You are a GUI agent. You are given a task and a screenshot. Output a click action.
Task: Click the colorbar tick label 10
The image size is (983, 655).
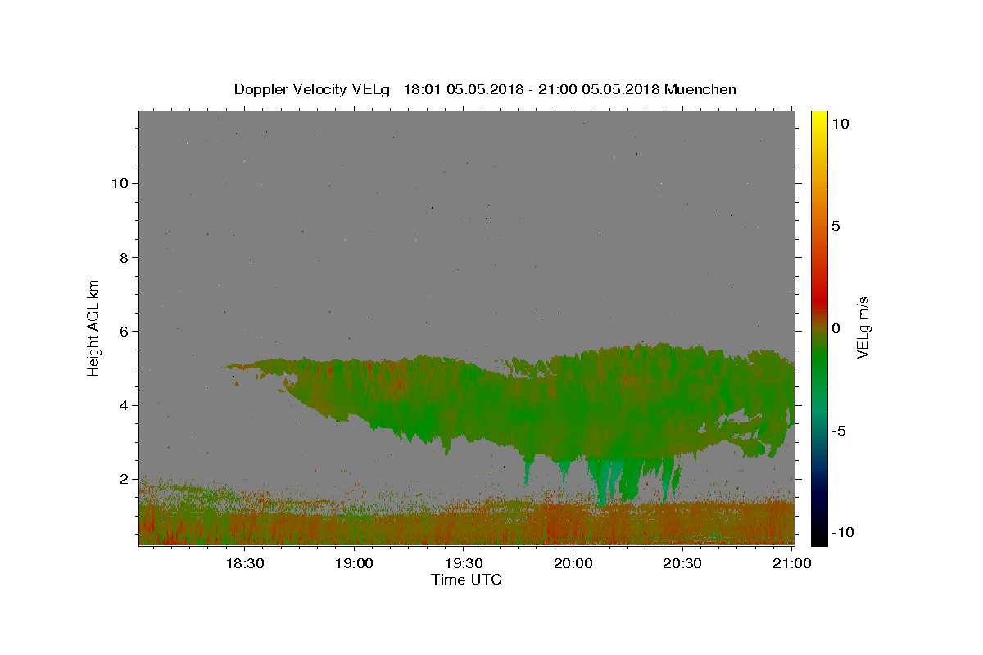[840, 123]
